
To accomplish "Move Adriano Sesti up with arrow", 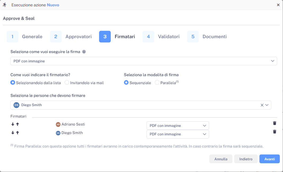I will click(x=17, y=124).
